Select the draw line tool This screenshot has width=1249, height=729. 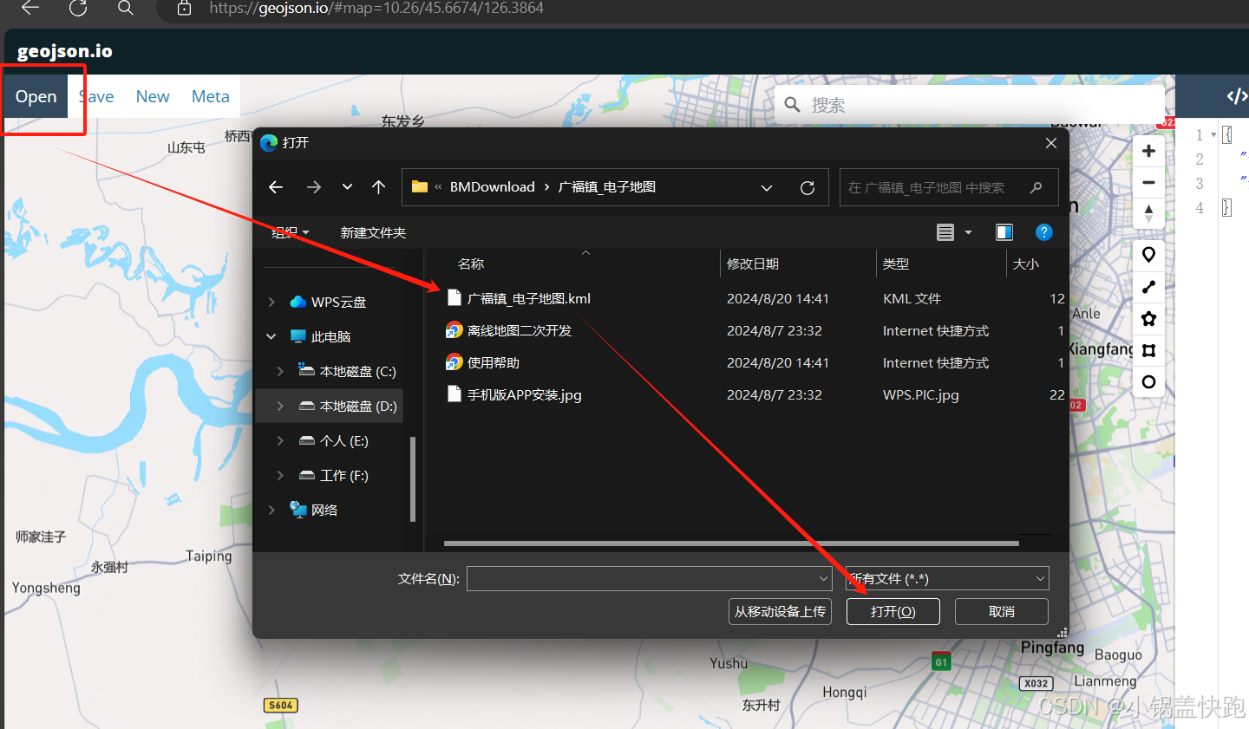1148,287
